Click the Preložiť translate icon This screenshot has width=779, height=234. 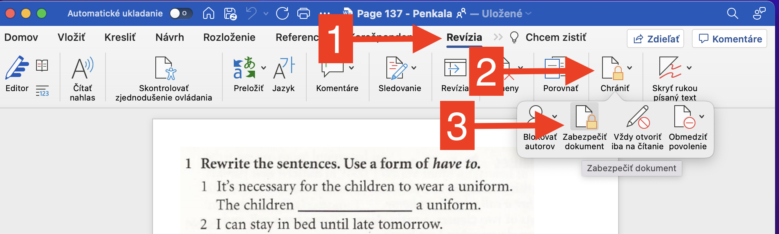tap(244, 68)
